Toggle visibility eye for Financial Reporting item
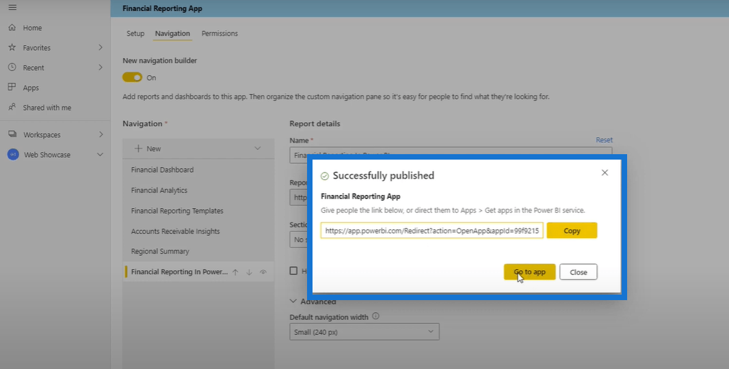This screenshot has height=369, width=729. 263,273
